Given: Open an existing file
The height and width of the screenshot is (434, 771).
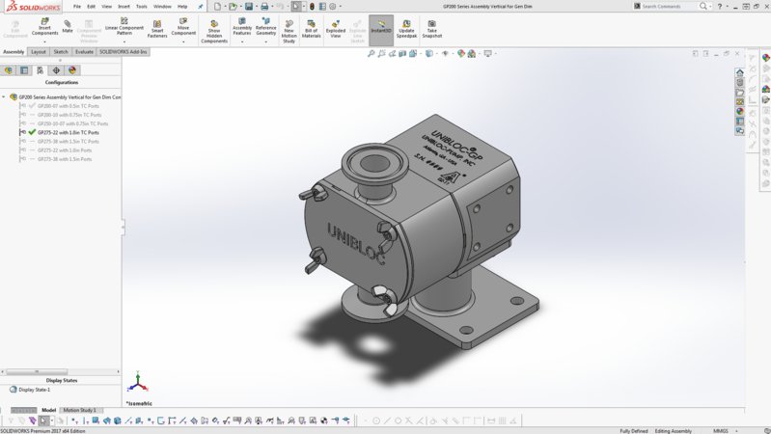Looking at the screenshot, I should (x=233, y=7).
